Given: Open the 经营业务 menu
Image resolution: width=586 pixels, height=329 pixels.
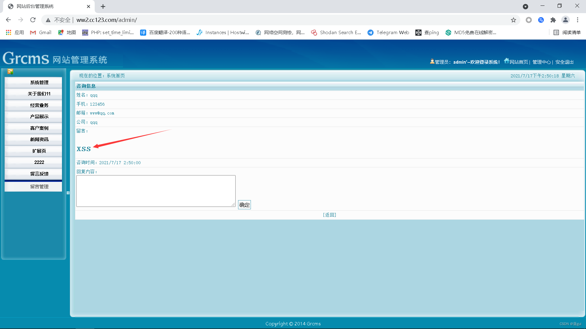Looking at the screenshot, I should coord(33,105).
